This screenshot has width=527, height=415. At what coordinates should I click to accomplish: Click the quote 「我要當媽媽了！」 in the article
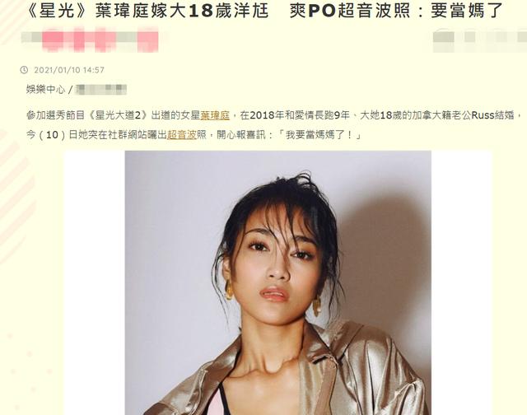(x=319, y=135)
